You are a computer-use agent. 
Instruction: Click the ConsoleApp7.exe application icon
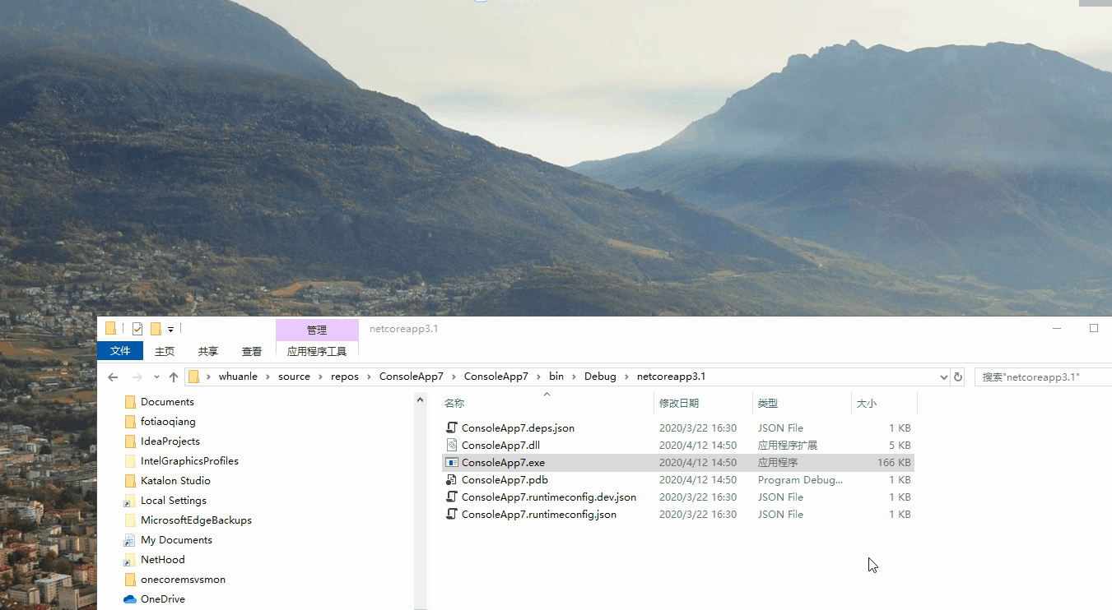coord(451,462)
